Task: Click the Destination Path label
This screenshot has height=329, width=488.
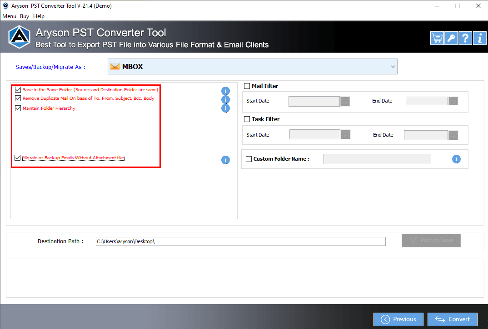Action: click(60, 241)
